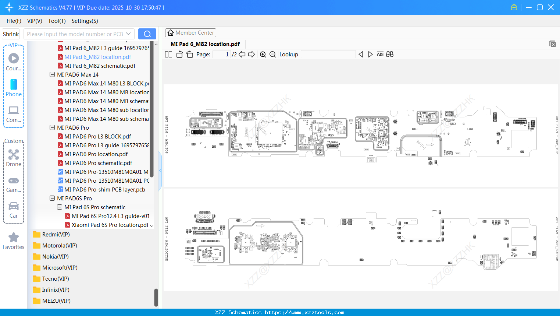Image resolution: width=560 pixels, height=316 pixels.
Task: Toggle the two-page split view icon
Action: (169, 55)
